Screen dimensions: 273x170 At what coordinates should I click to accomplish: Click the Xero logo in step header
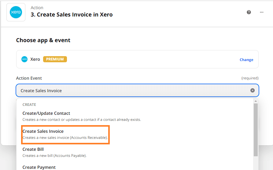pyautogui.click(x=16, y=12)
